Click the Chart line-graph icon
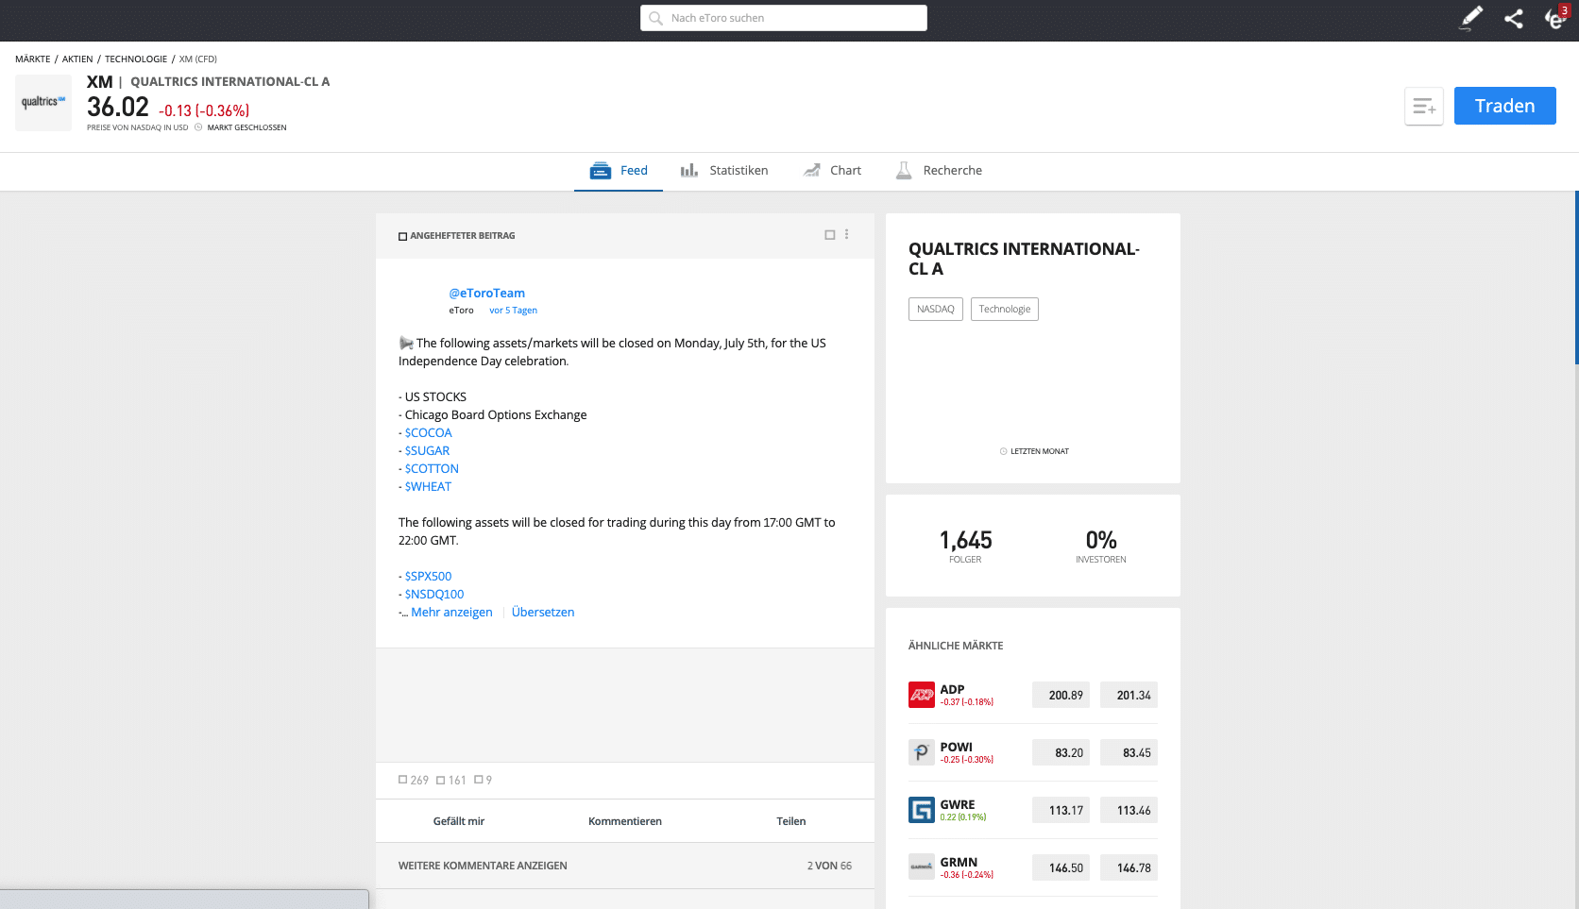This screenshot has height=909, width=1579. pyautogui.click(x=811, y=171)
